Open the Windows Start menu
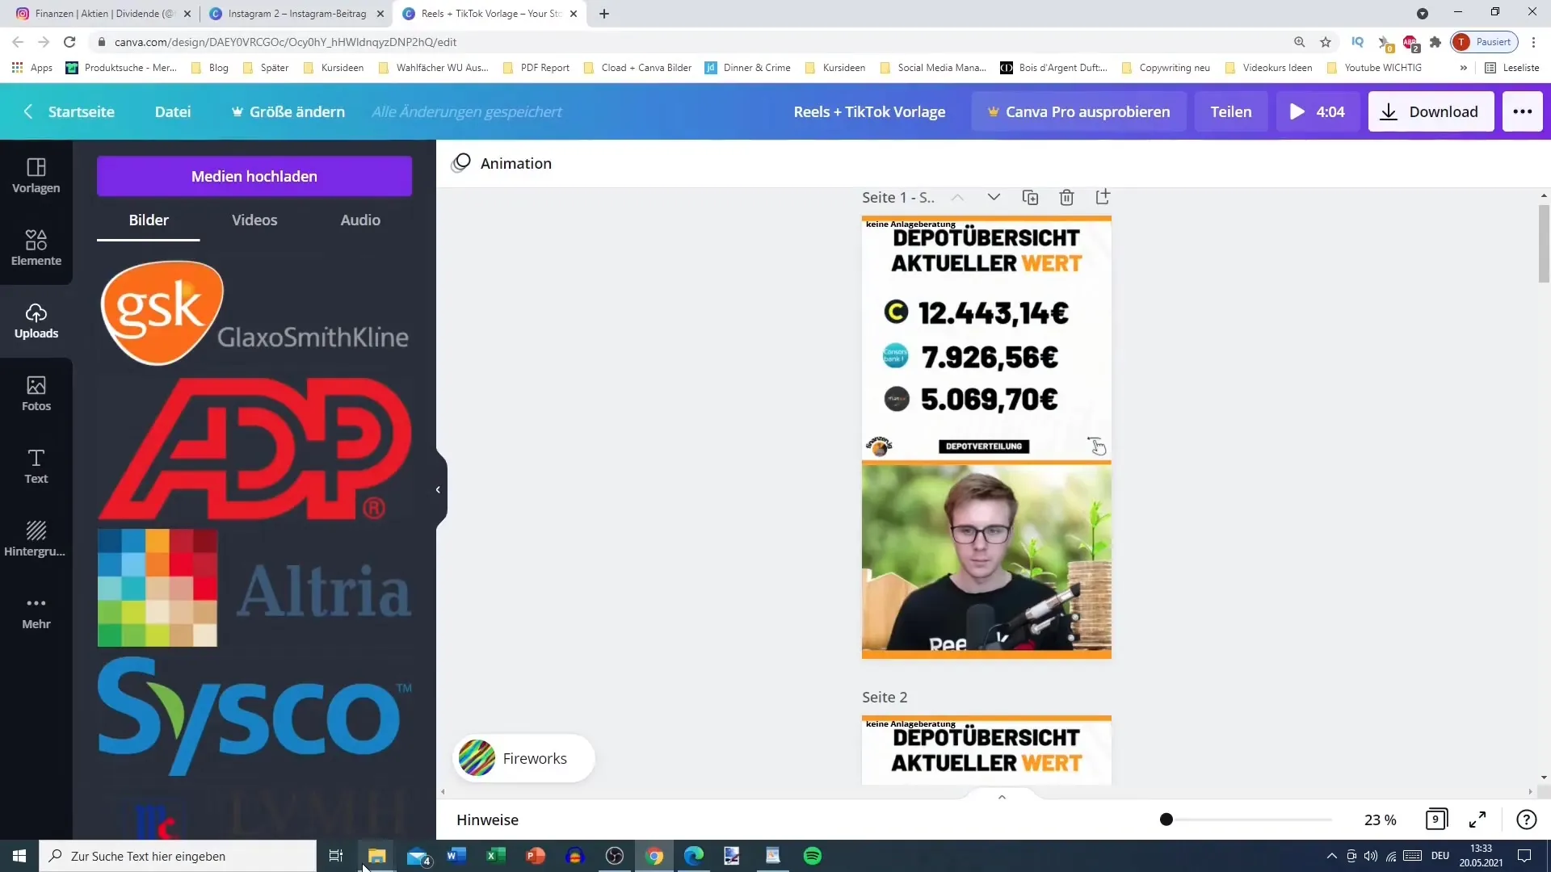 click(x=19, y=856)
